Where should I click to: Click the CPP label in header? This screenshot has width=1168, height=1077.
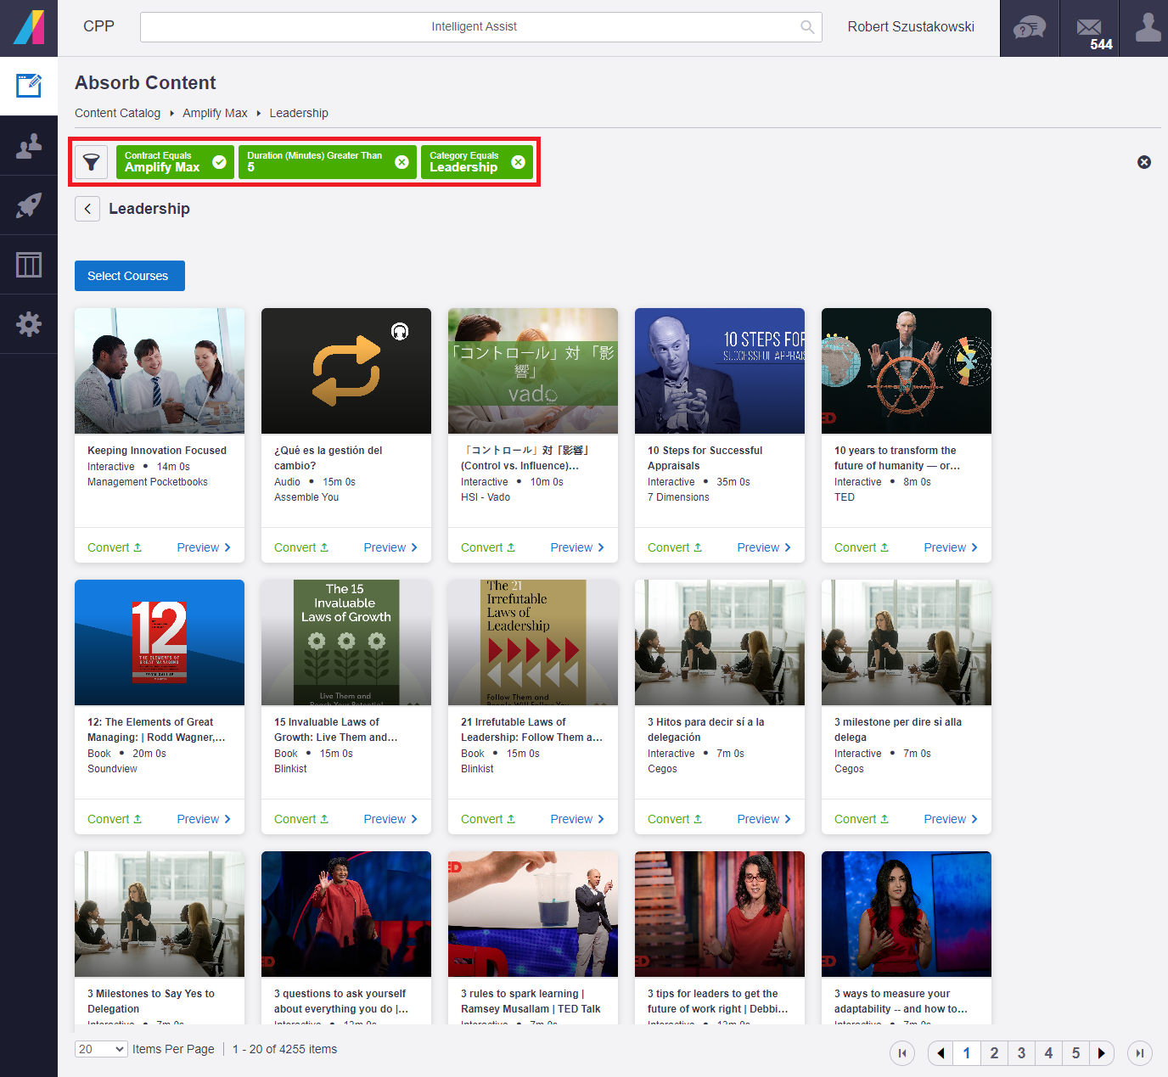tap(98, 26)
